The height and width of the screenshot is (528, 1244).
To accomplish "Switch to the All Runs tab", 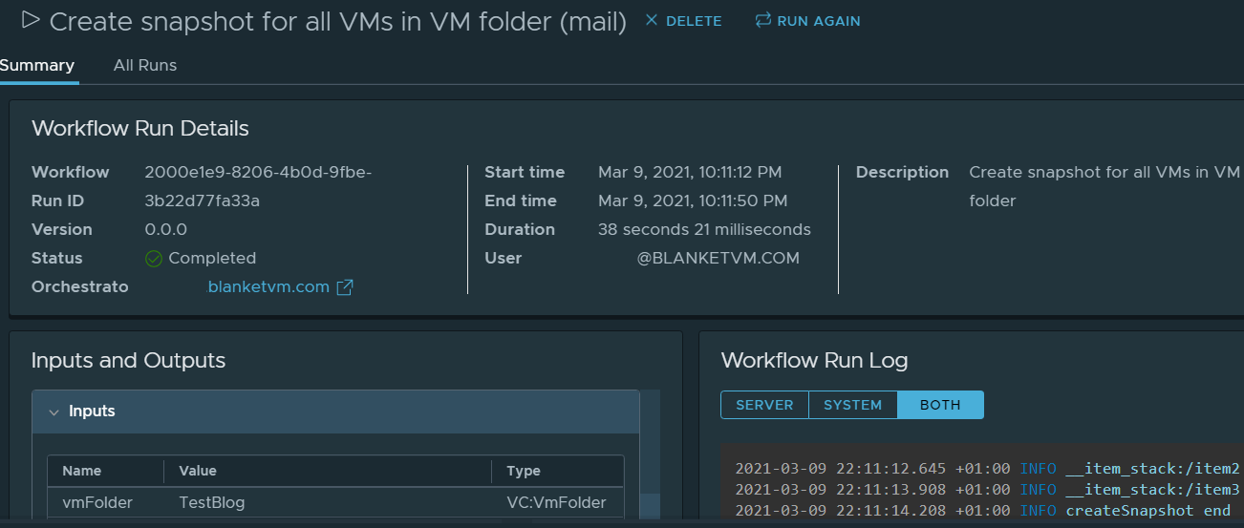I will (145, 65).
